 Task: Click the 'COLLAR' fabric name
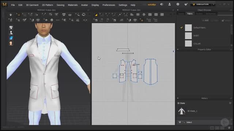pos(197,44)
